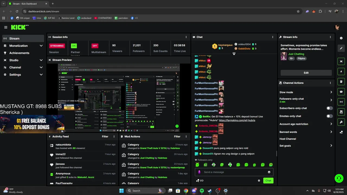Open Channel Actions kebab menu

pyautogui.click(x=330, y=83)
